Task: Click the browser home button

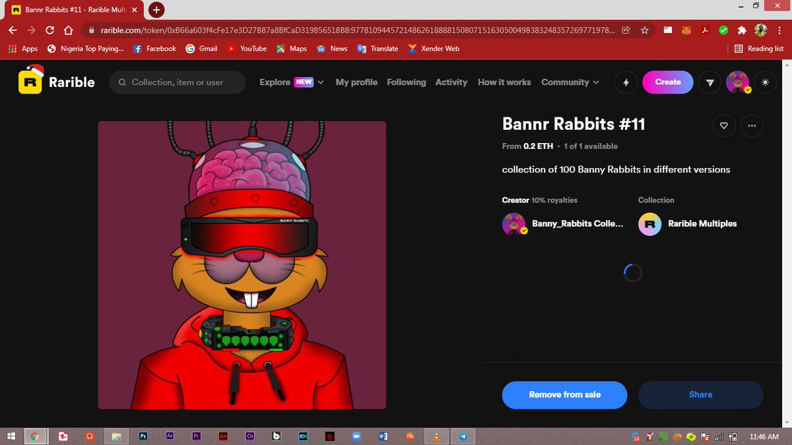Action: pos(68,30)
